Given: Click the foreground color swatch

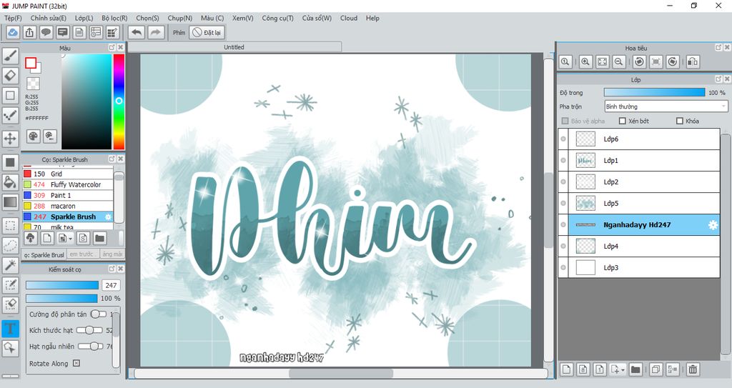Looking at the screenshot, I should coord(31,63).
